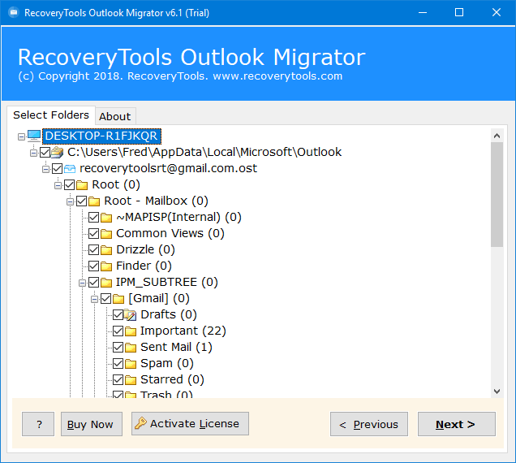
Task: Select the Common Views (0) row text
Action: [x=170, y=234]
